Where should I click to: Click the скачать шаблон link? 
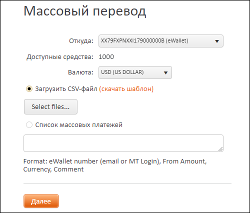[126, 89]
